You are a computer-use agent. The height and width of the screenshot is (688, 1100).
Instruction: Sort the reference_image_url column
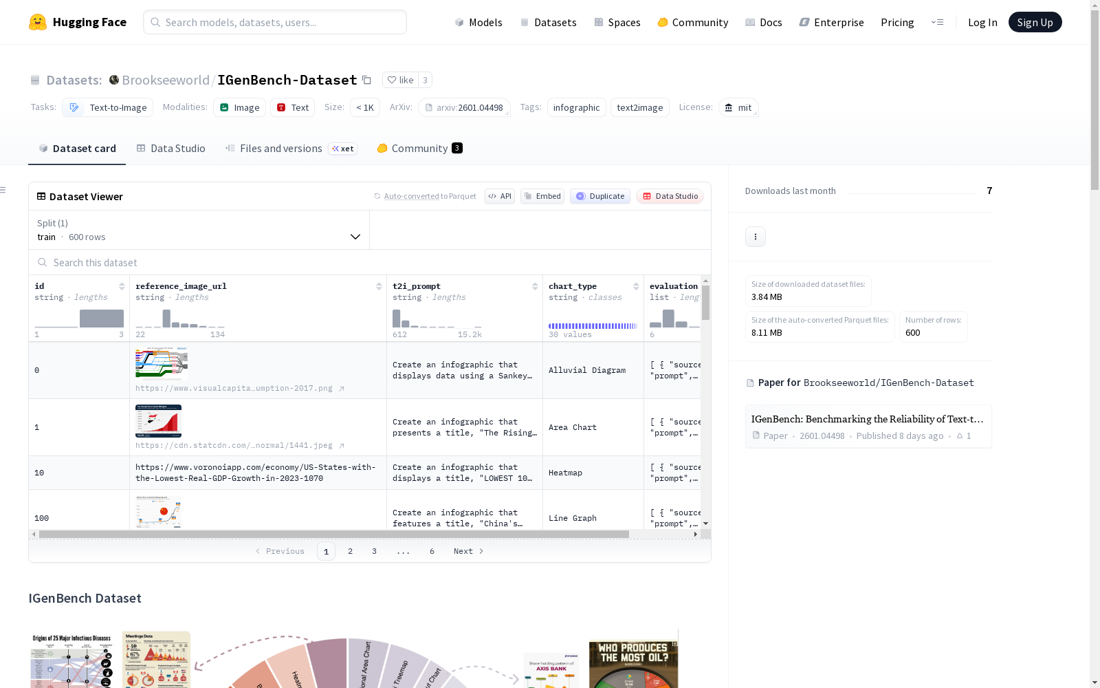coord(379,286)
